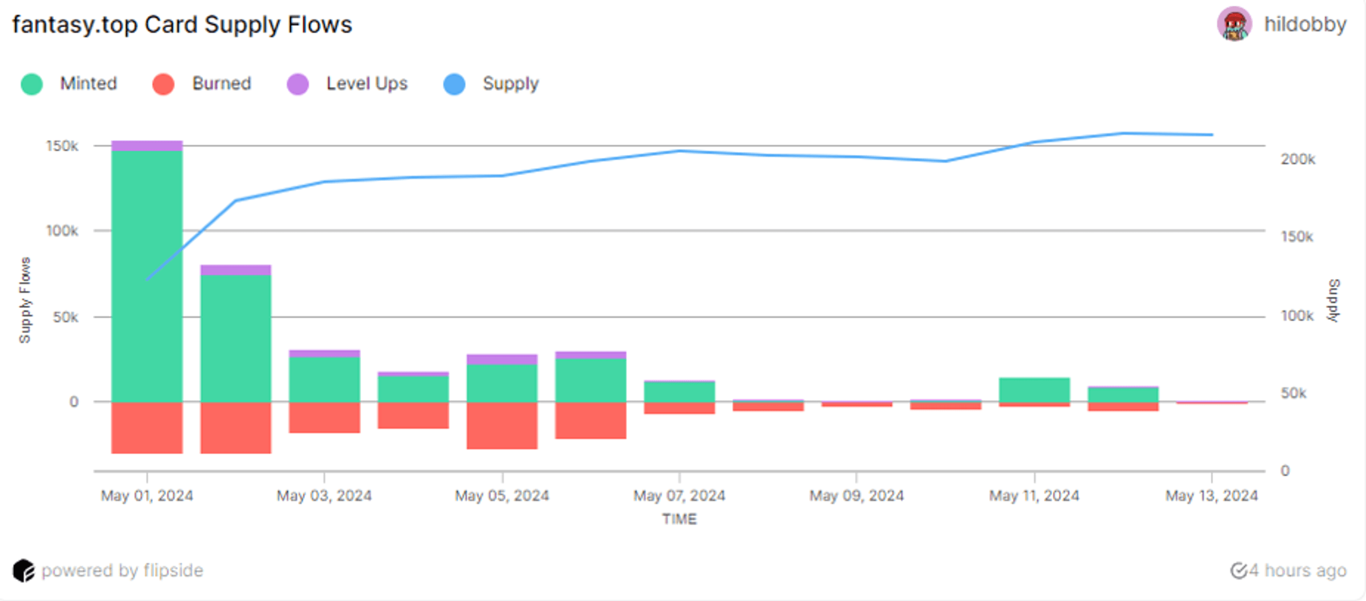
Task: Click the right-side rotated Supply axis title
Action: (1333, 300)
